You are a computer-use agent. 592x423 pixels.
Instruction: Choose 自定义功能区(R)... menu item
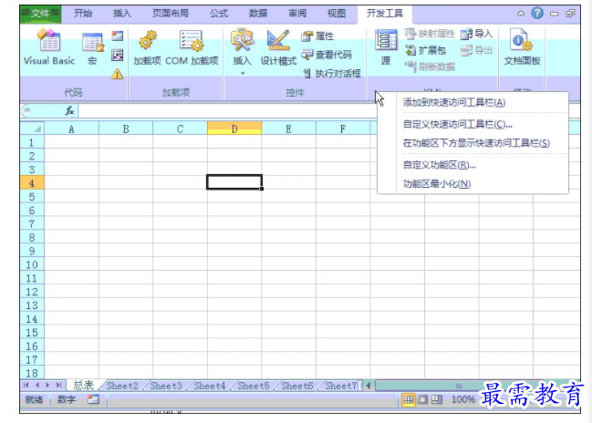[x=473, y=165]
